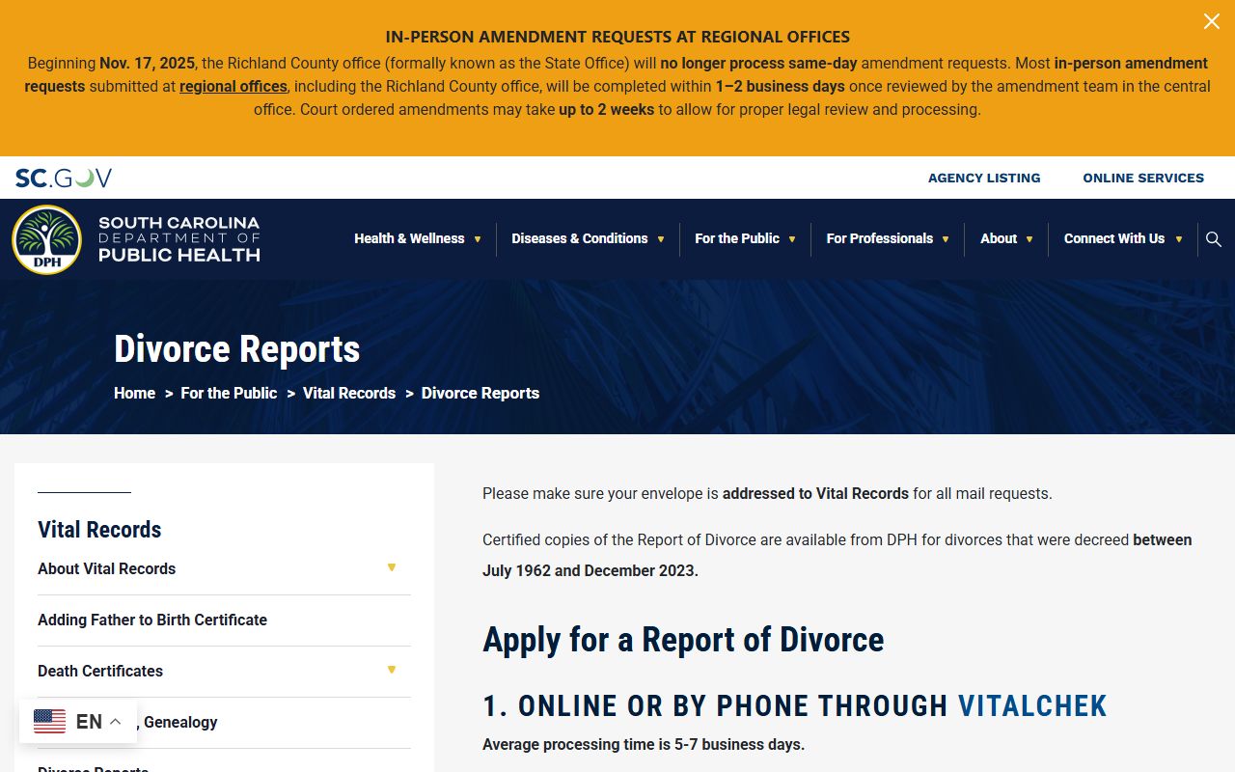Expand the Health & Wellness dropdown arrow
The height and width of the screenshot is (772, 1235).
point(477,239)
